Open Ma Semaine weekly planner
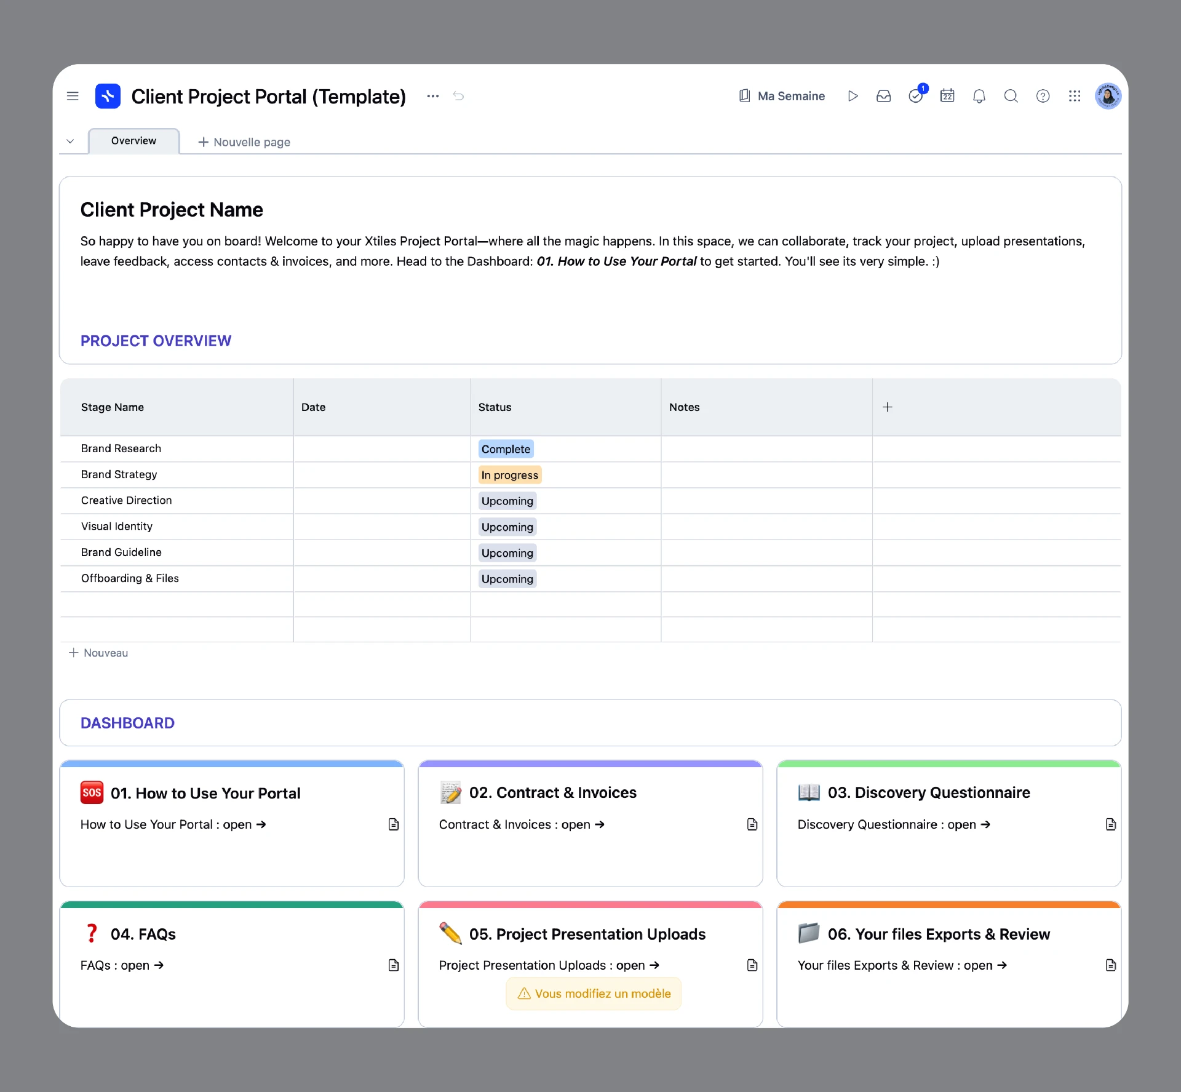1181x1092 pixels. [781, 96]
